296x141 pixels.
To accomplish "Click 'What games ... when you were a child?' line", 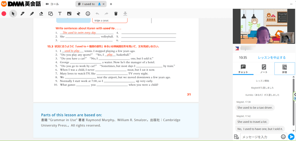I will 109,85.
